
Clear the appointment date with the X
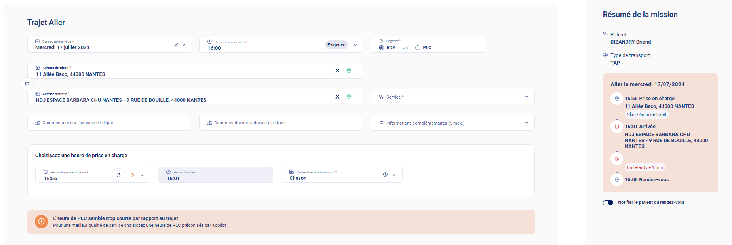[176, 45]
